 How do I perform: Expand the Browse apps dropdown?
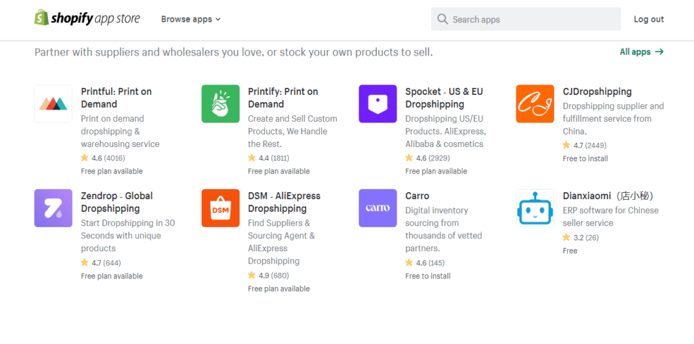point(190,20)
